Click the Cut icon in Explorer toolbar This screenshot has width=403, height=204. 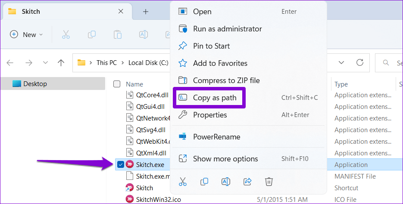66,34
